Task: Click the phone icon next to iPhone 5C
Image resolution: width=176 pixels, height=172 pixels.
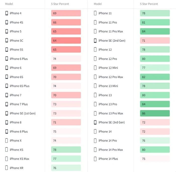Action: pyautogui.click(x=7, y=40)
